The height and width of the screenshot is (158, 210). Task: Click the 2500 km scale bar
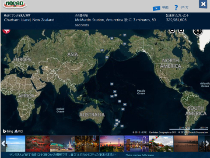pyautogui.click(x=200, y=128)
